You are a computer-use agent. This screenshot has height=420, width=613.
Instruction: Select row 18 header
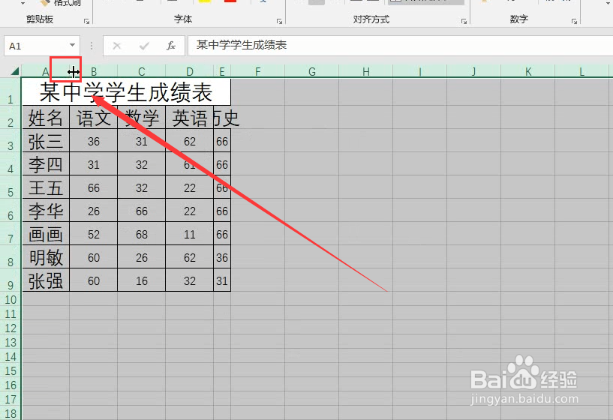(x=11, y=413)
